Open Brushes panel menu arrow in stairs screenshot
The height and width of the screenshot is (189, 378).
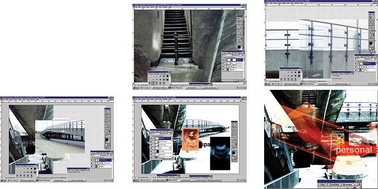click(x=170, y=74)
